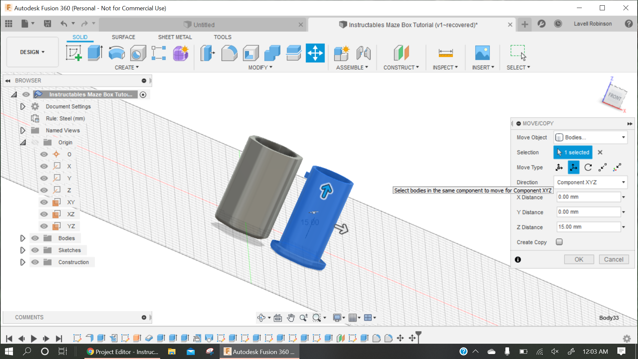This screenshot has width=638, height=359.
Task: Click the Insert image icon
Action: 482,53
